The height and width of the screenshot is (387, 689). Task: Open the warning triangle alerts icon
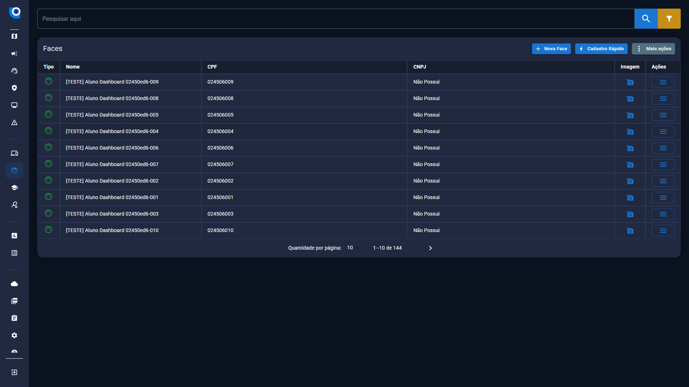coord(14,122)
